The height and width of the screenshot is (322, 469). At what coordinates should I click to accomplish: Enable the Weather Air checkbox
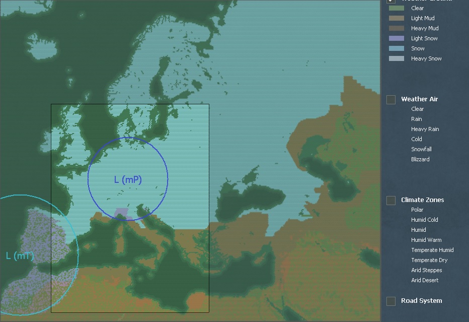coord(391,99)
